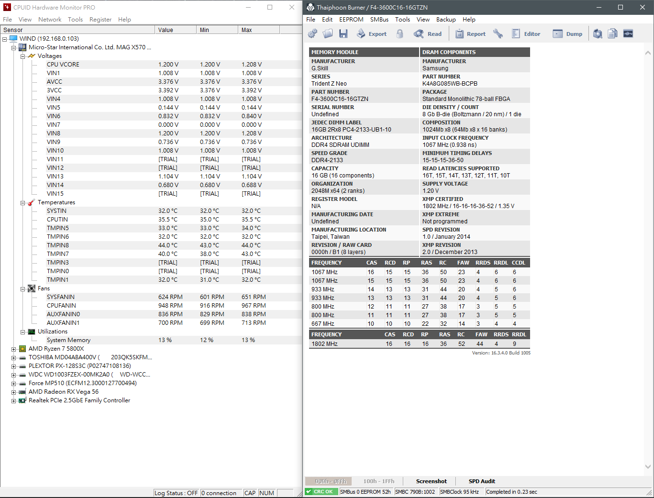The width and height of the screenshot is (654, 498).
Task: Expand the AMD Radeon RX Vega 56 node
Action: pos(13,392)
